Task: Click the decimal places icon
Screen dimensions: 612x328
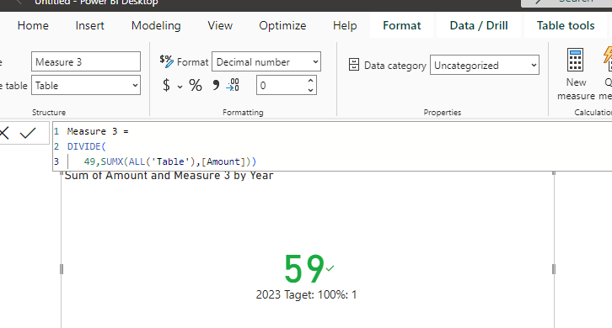Action: point(233,85)
